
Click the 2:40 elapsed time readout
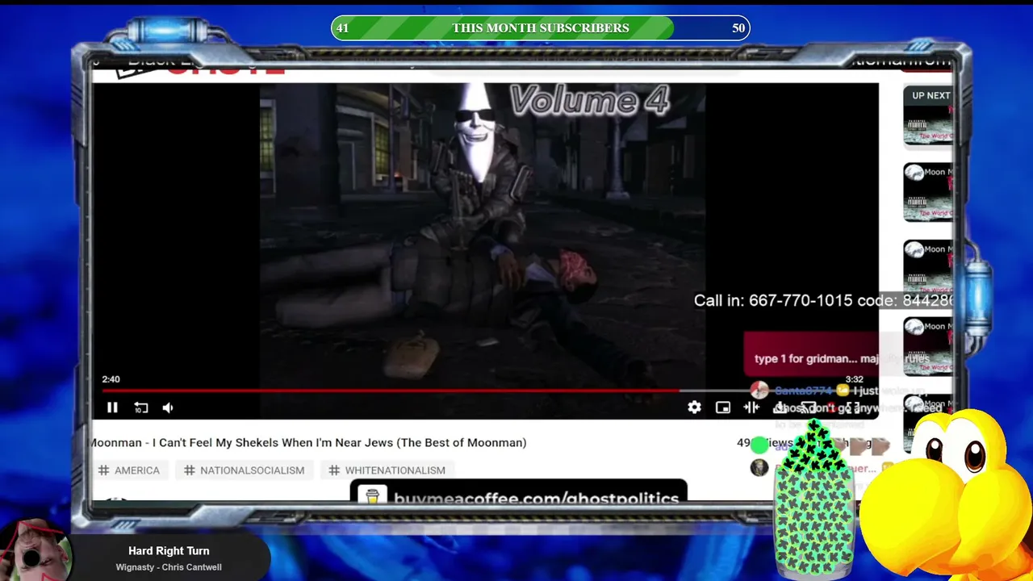[111, 379]
